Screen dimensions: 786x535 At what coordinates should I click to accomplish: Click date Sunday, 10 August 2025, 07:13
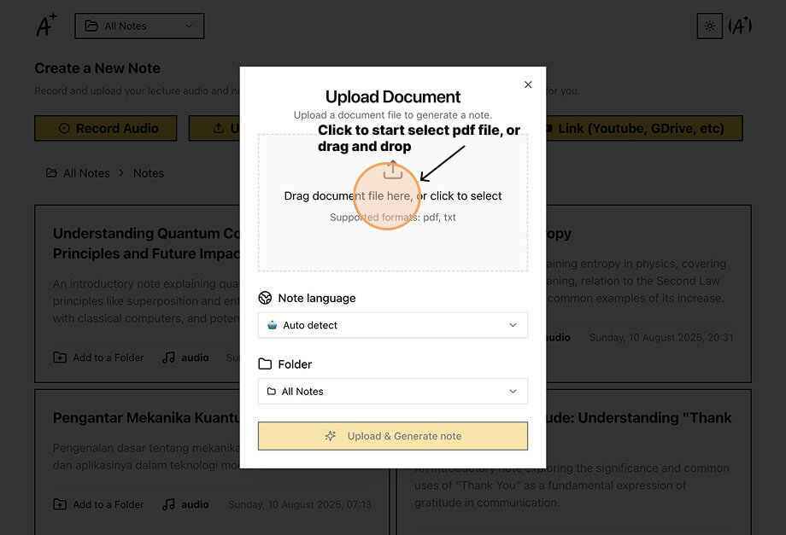point(300,504)
